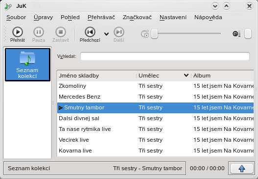Click the 00:00 / 00:00 time display
This screenshot has width=258, height=179.
click(207, 168)
